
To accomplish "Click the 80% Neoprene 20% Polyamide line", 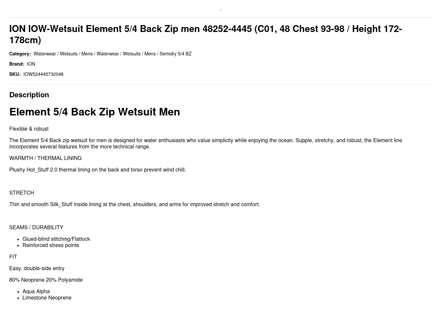I will (x=46, y=280).
